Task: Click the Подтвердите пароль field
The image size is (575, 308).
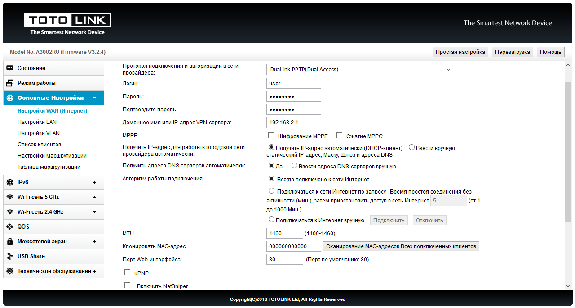Action: click(294, 110)
